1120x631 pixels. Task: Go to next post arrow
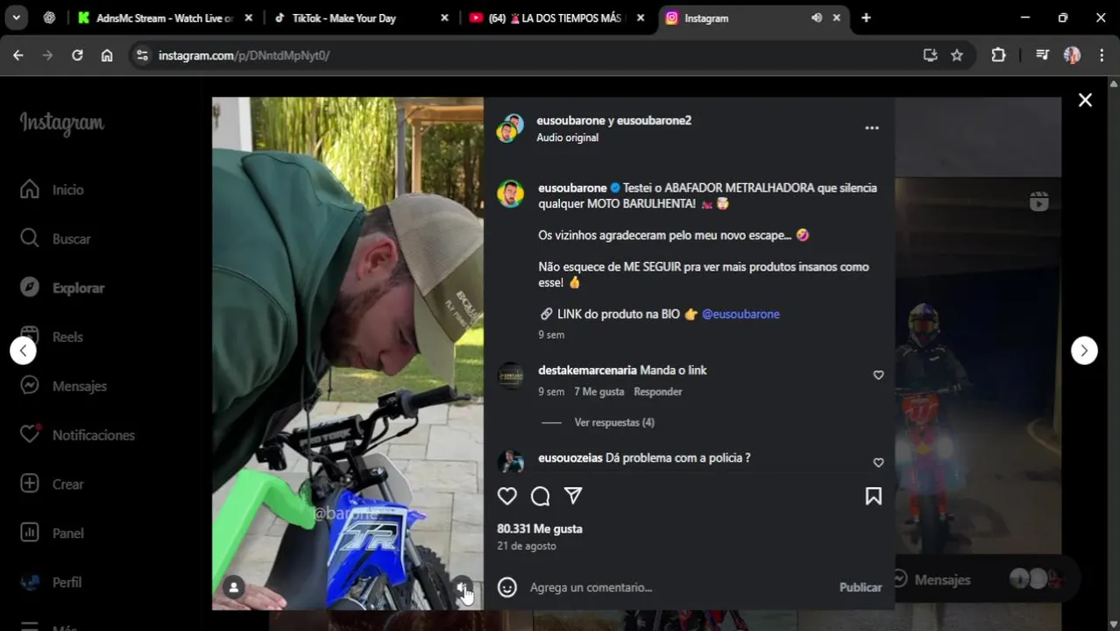pos(1084,351)
